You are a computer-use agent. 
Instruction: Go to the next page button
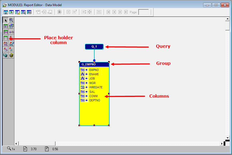point(120,12)
